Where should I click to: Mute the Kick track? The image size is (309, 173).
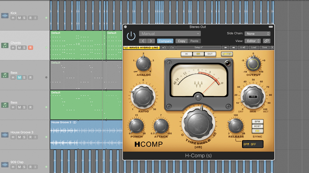point(19,18)
